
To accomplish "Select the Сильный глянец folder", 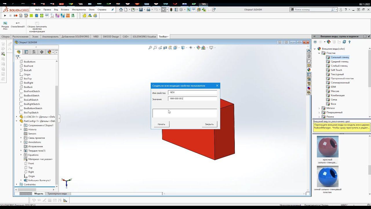I will pos(337,57).
